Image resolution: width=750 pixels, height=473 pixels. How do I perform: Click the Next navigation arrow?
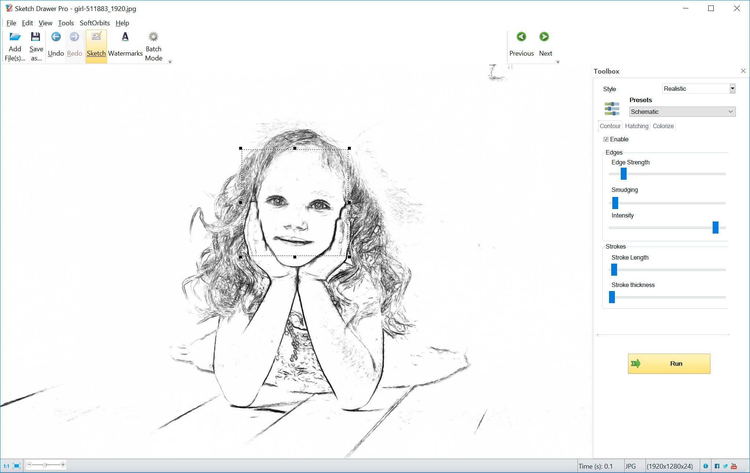545,37
